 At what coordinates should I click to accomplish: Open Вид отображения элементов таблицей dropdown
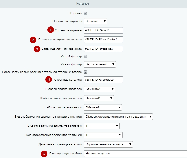click(103, 135)
